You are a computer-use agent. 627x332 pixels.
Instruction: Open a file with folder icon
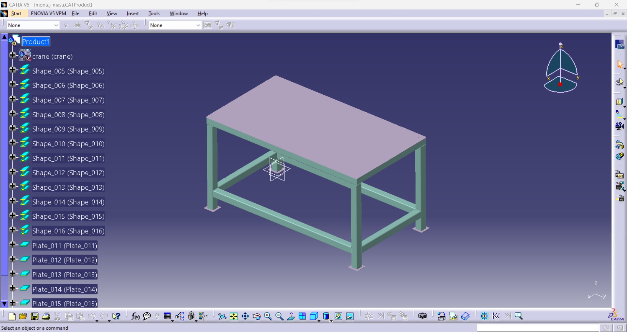pyautogui.click(x=23, y=316)
